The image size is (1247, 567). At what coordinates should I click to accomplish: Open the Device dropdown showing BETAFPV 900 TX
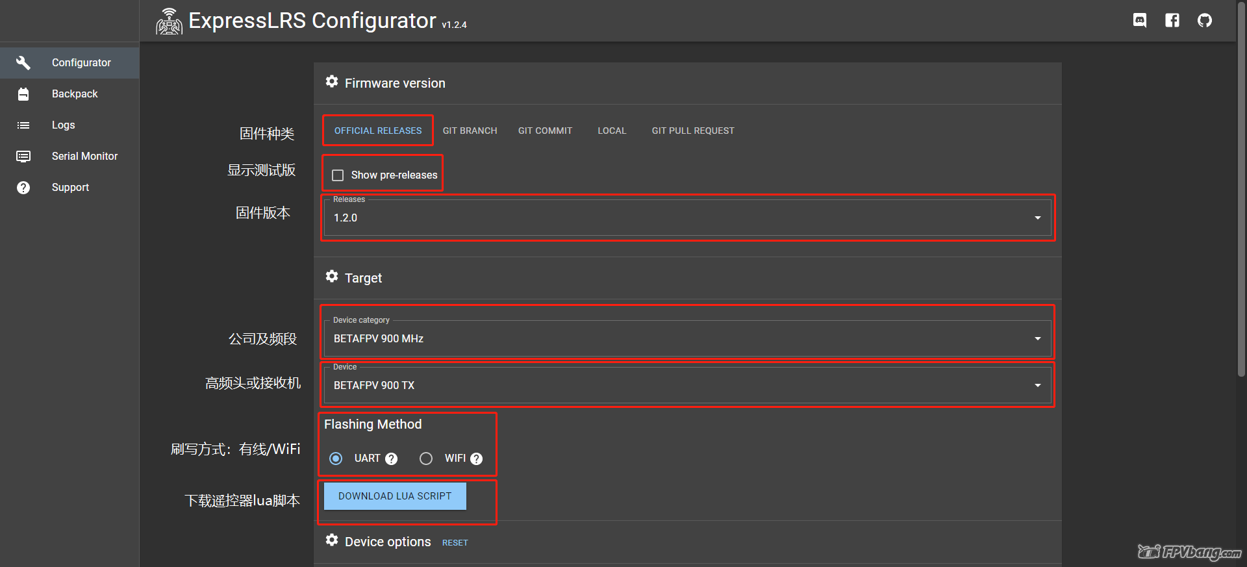tap(688, 385)
